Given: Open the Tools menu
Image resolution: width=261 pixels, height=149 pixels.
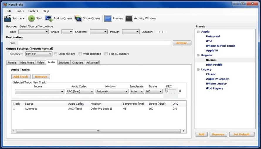Looking at the screenshot, I should pyautogui.click(x=20, y=11).
